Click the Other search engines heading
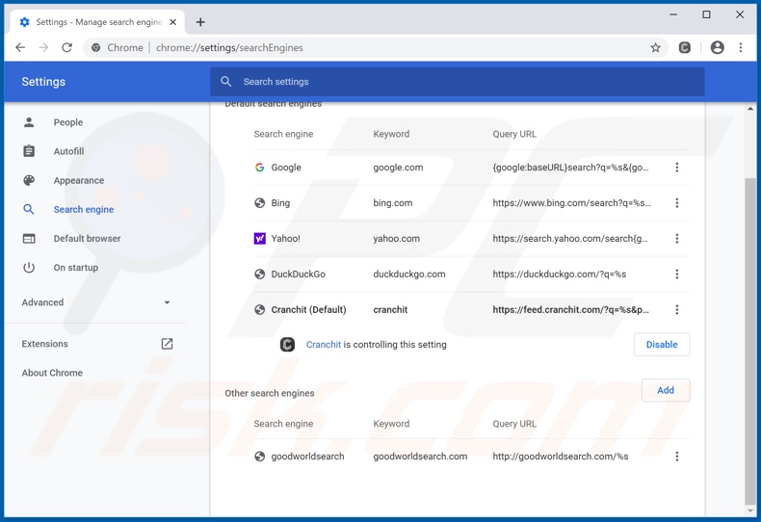 pos(270,393)
